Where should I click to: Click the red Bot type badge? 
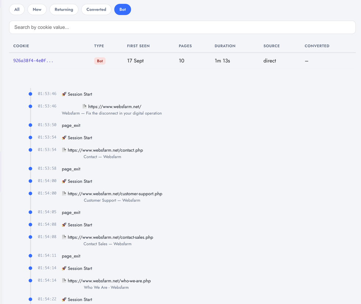tap(100, 61)
